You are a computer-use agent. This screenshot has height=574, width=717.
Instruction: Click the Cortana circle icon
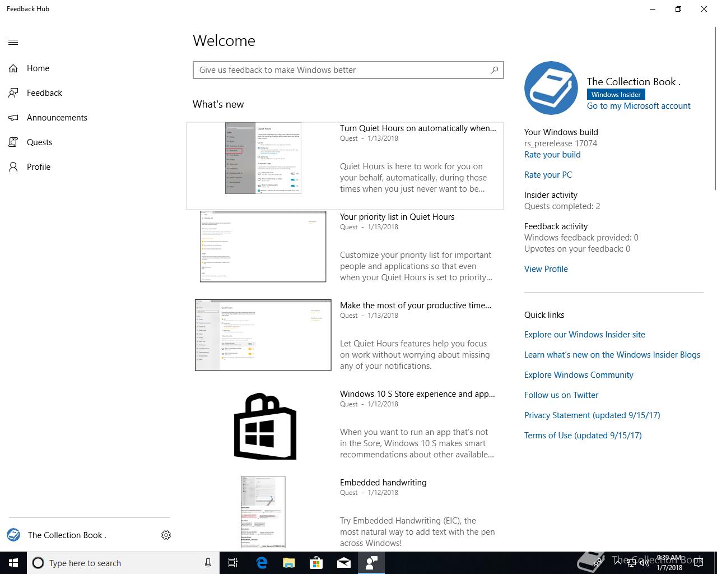click(x=38, y=563)
